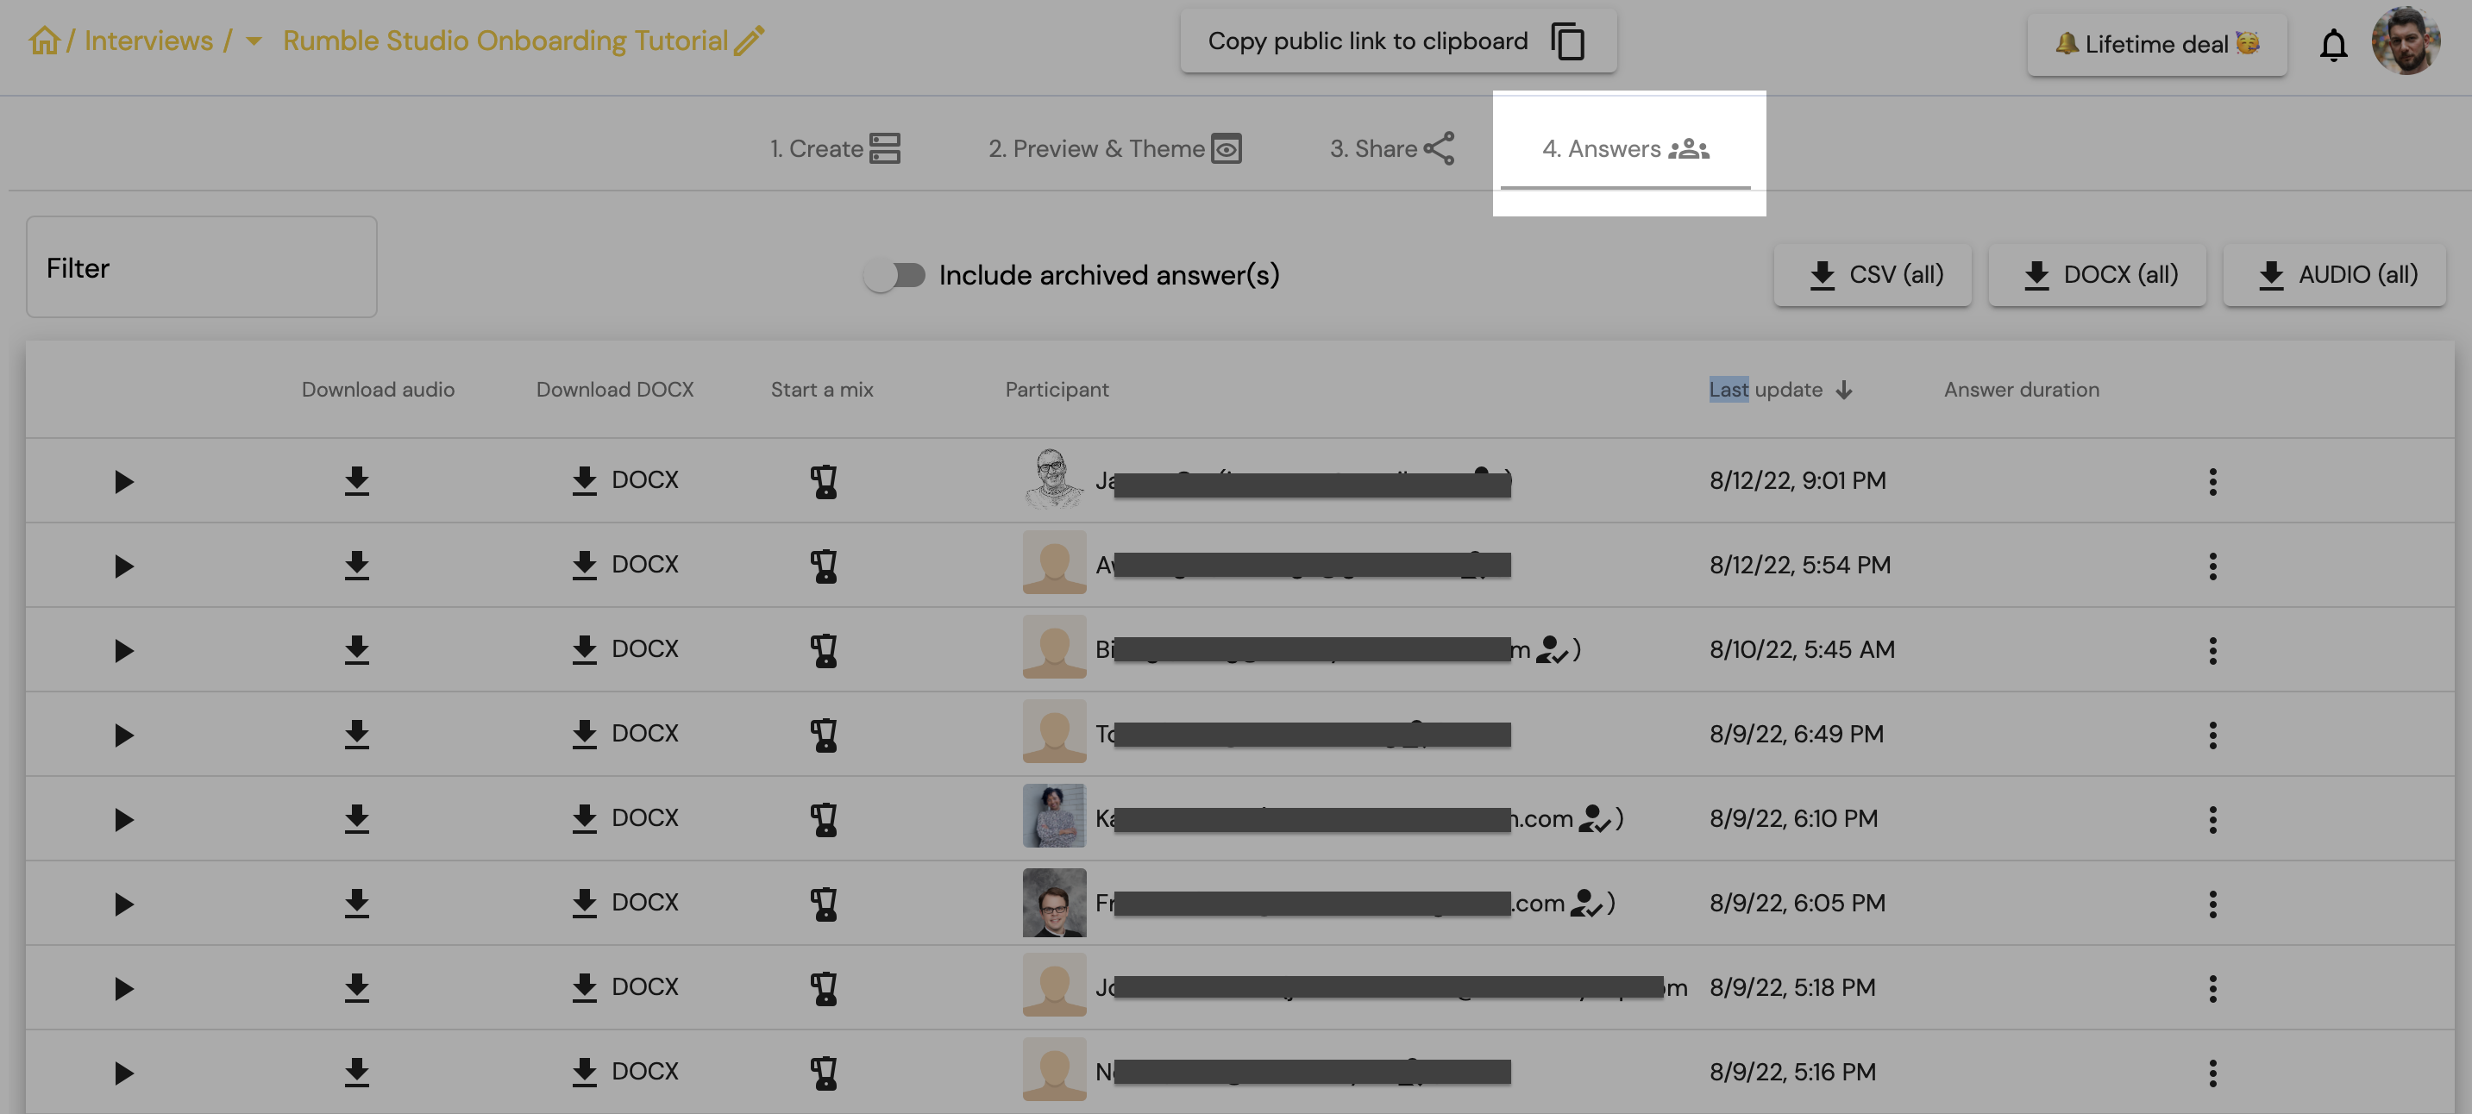Image resolution: width=2472 pixels, height=1114 pixels.
Task: Download all answers as CSV
Action: (1872, 274)
